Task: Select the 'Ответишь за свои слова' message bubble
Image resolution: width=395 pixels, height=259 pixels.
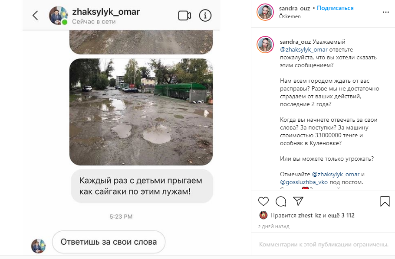Action: tap(109, 242)
